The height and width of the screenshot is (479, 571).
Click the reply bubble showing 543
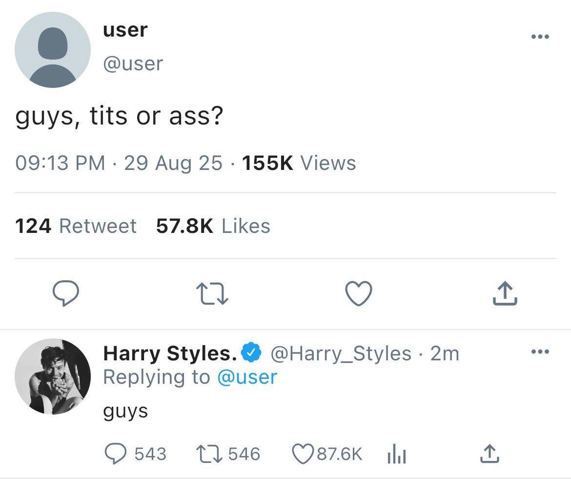[116, 454]
